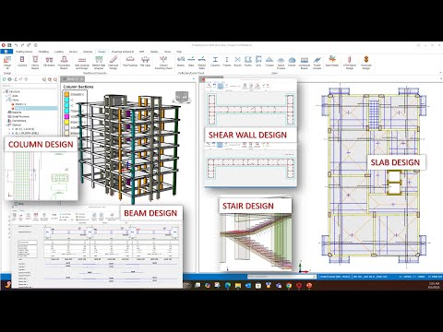The height and width of the screenshot is (332, 443).
Task: Open the steel Trusses design icon
Action: pyautogui.click(x=269, y=61)
